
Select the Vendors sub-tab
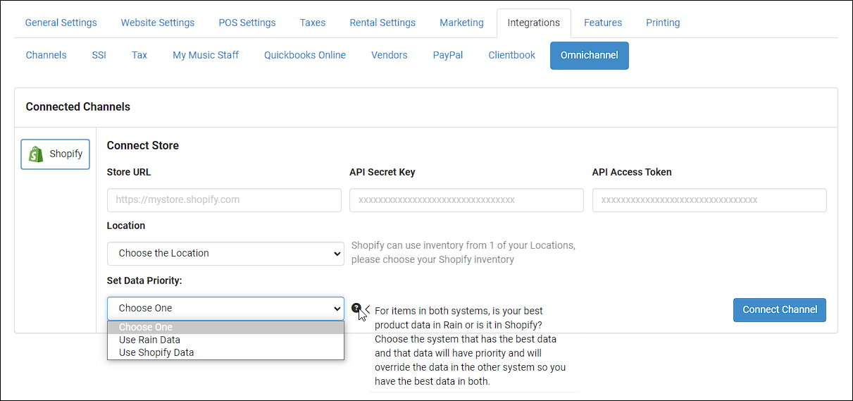coord(390,55)
